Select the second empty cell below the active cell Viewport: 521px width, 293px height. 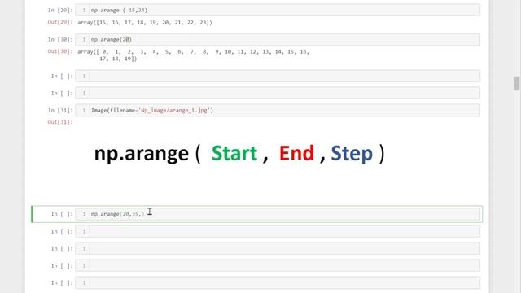(x=278, y=248)
